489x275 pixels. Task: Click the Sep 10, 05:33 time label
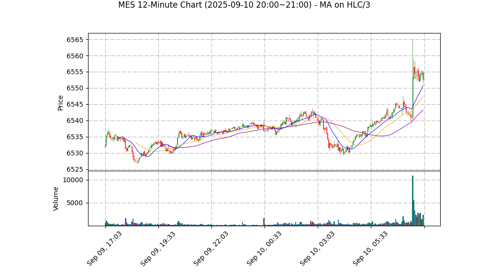click(x=370, y=249)
